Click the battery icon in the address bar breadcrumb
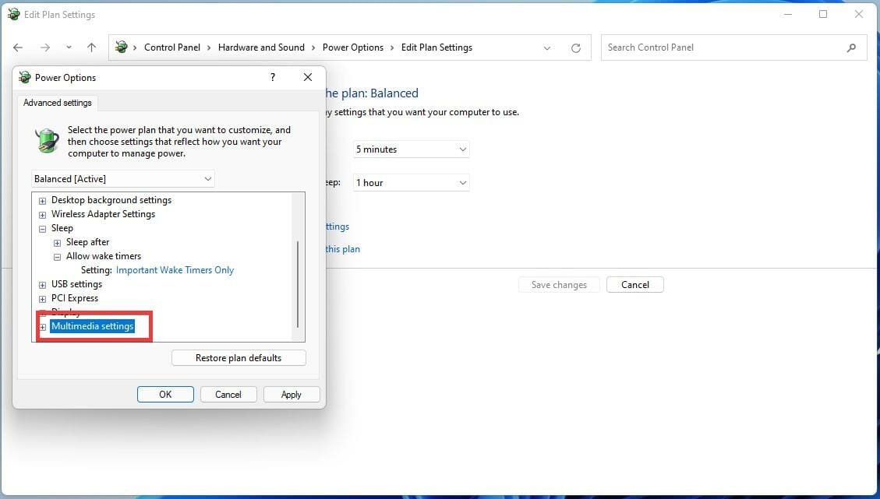Screen dimensions: 880x499 (122, 47)
